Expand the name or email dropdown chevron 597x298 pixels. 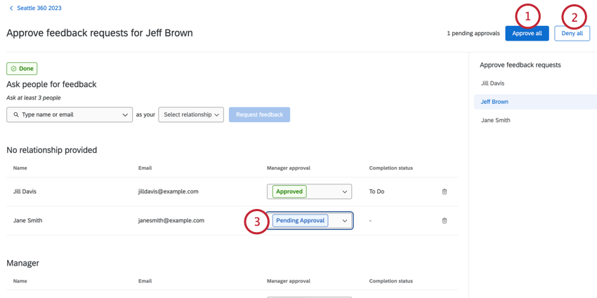pos(125,115)
